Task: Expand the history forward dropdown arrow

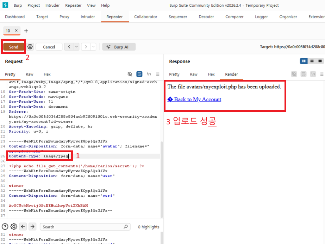Action: (x=93, y=47)
